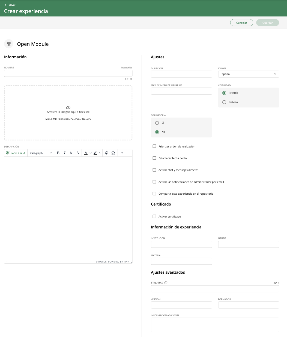The height and width of the screenshot is (353, 287).
Task: Apply italic formatting in description editor
Action: point(65,153)
